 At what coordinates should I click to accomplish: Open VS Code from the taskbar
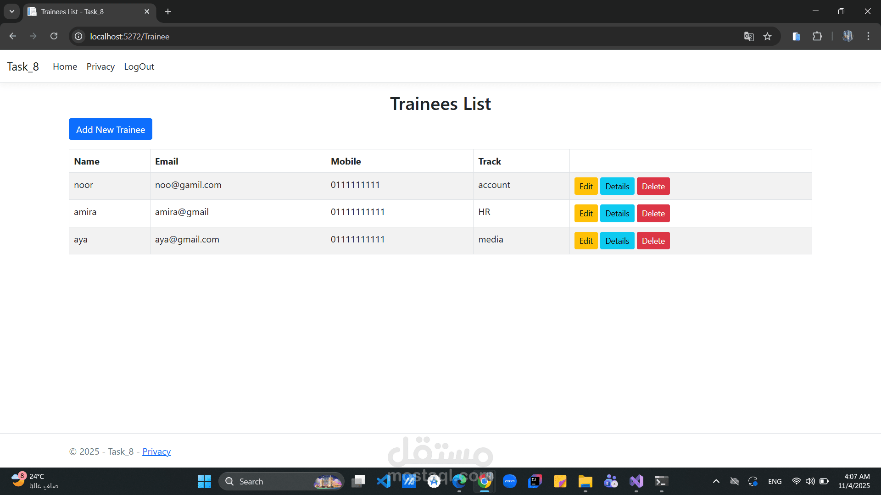(x=384, y=481)
